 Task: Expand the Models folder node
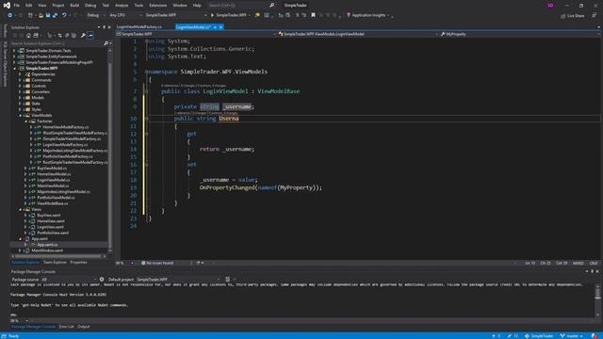point(20,98)
